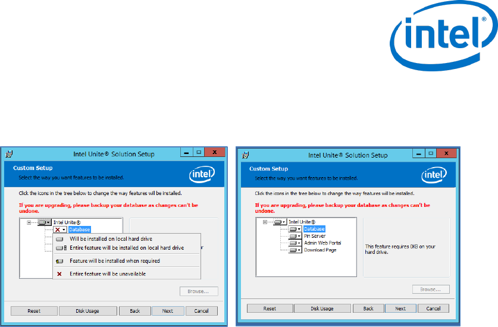The width and height of the screenshot is (498, 327).
Task: Collapse Intel Unite tree in right window
Action: click(x=265, y=222)
